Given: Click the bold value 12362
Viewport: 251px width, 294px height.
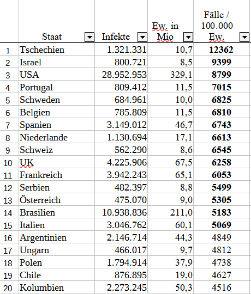Looking at the screenshot, I should [x=221, y=50].
